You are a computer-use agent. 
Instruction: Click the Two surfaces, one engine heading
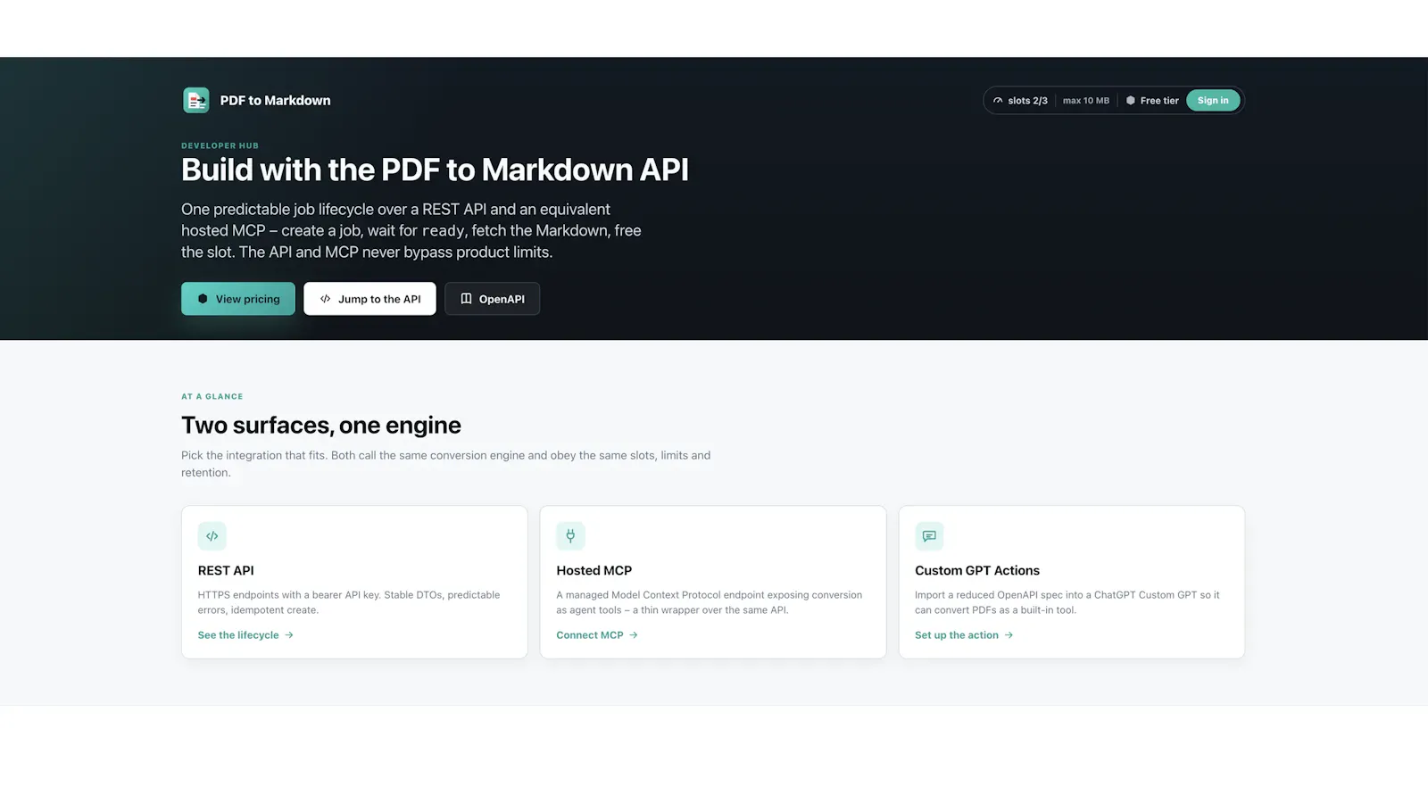321,426
